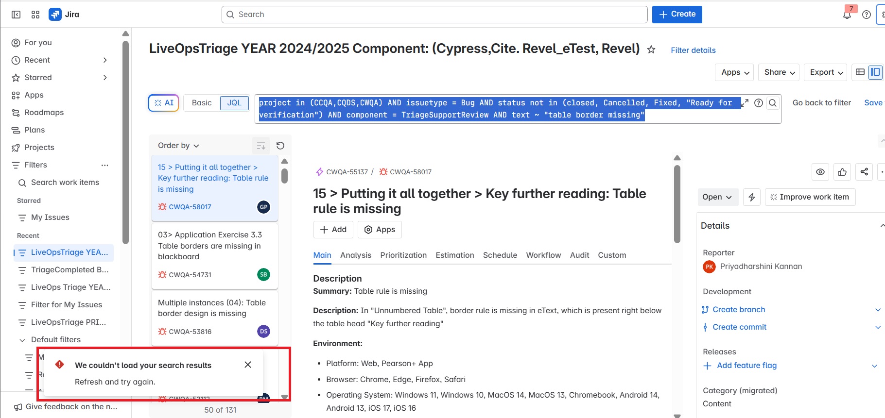Click the thumbs-up vote icon
The image size is (885, 418).
tap(842, 171)
